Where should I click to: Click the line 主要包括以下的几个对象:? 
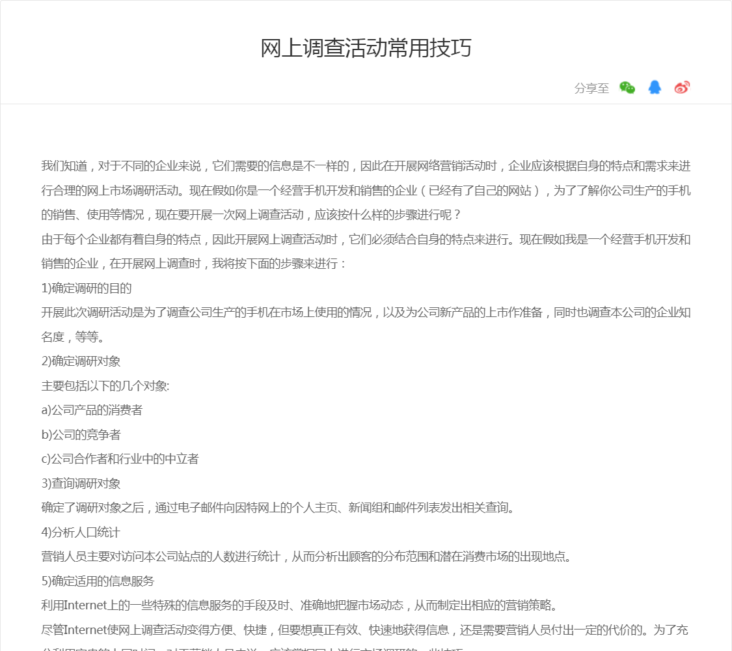click(105, 386)
